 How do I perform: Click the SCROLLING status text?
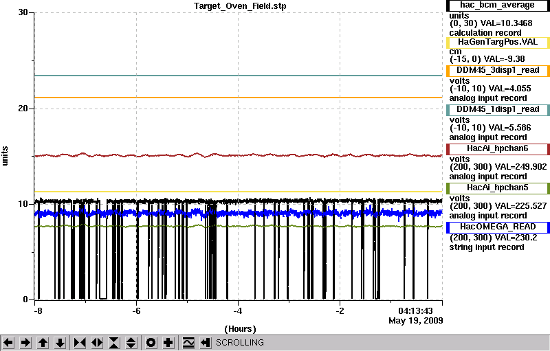[x=239, y=343]
